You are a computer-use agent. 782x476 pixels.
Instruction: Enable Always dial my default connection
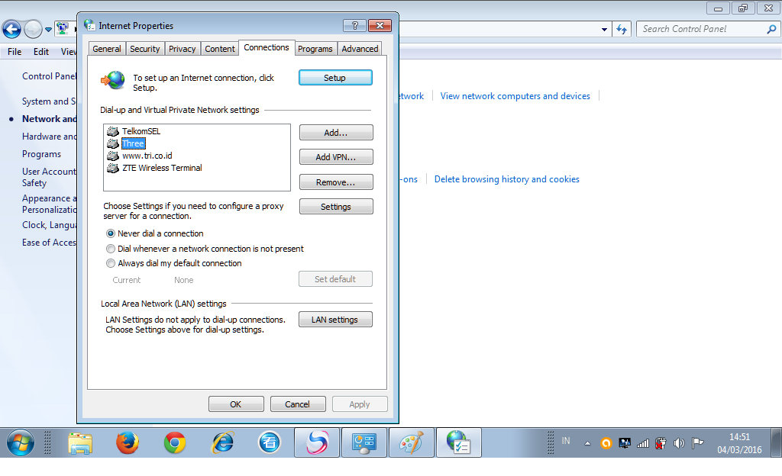coord(110,263)
